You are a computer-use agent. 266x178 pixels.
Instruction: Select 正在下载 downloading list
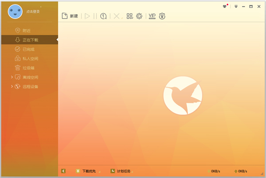pyautogui.click(x=30, y=40)
